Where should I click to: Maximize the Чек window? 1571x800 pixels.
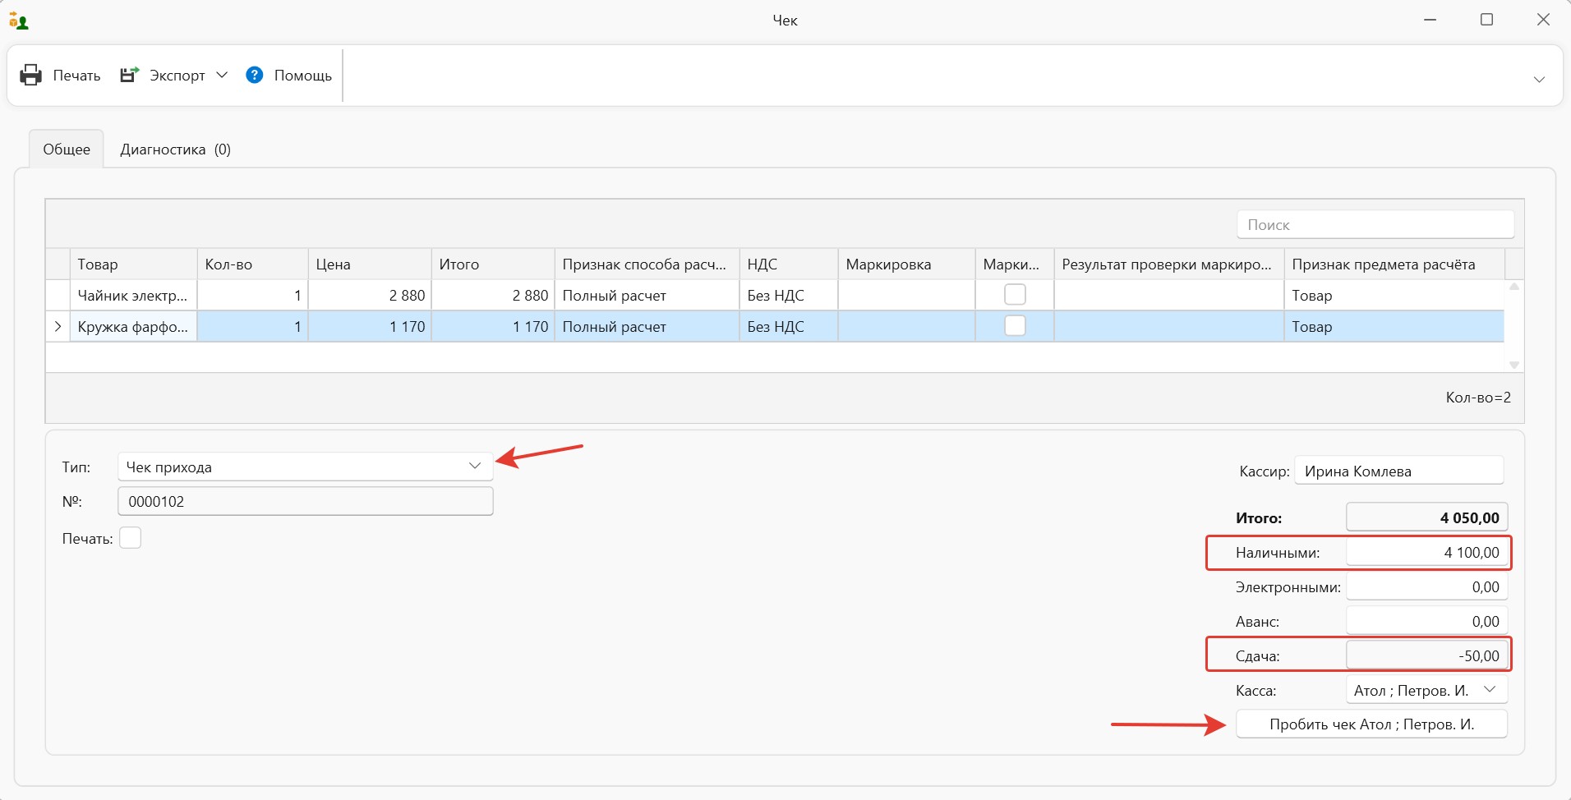coord(1486,20)
